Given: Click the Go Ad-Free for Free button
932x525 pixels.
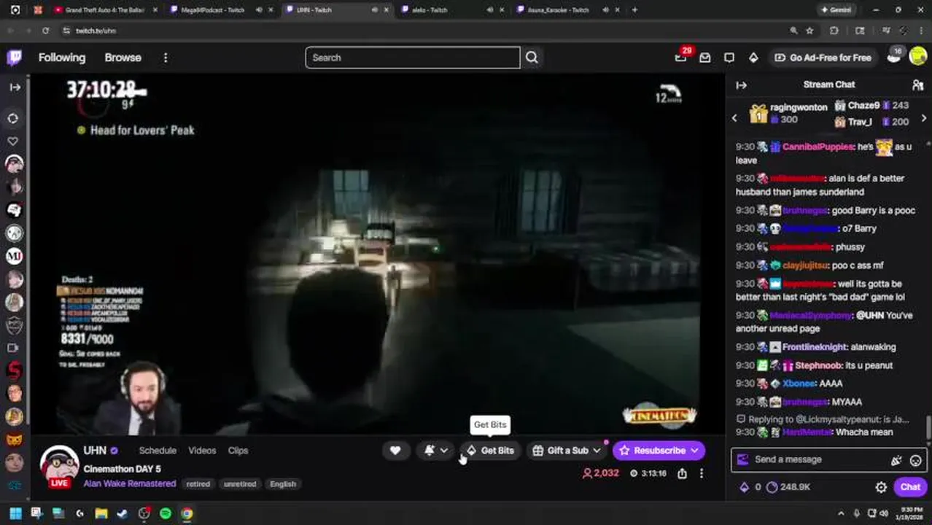Looking at the screenshot, I should [x=823, y=58].
